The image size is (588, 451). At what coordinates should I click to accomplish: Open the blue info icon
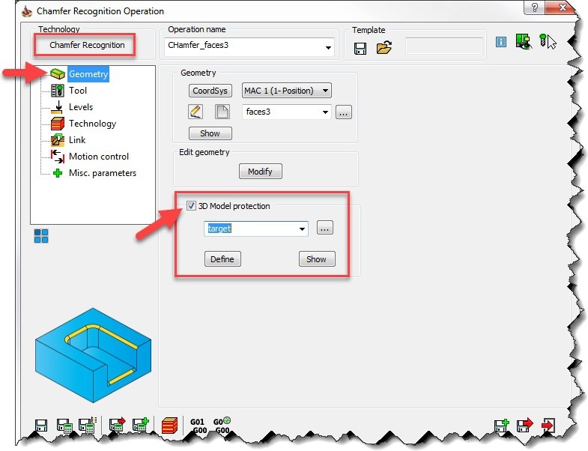tap(500, 42)
